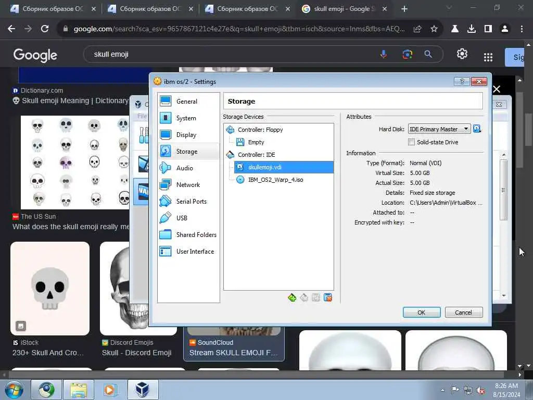Open the Shared Folders settings category
This screenshot has width=533, height=400.
[x=188, y=235]
